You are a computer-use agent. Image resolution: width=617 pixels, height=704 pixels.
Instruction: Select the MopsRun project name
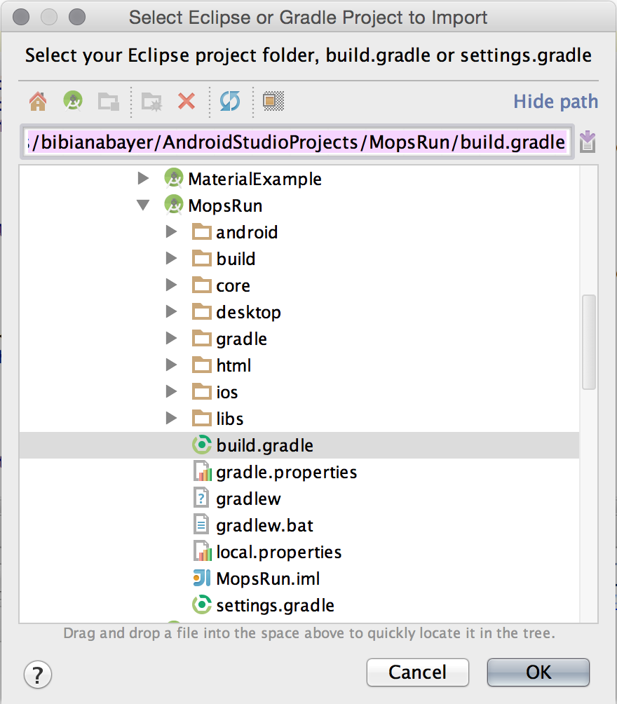coord(225,205)
